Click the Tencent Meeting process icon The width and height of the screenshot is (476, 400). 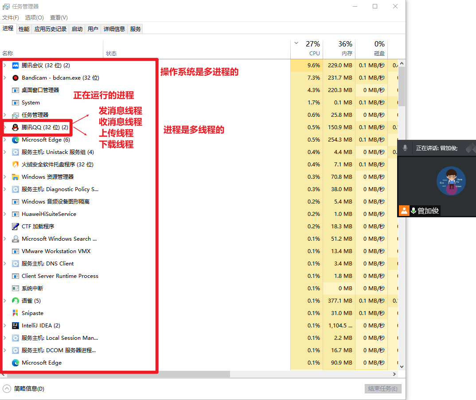click(15, 65)
